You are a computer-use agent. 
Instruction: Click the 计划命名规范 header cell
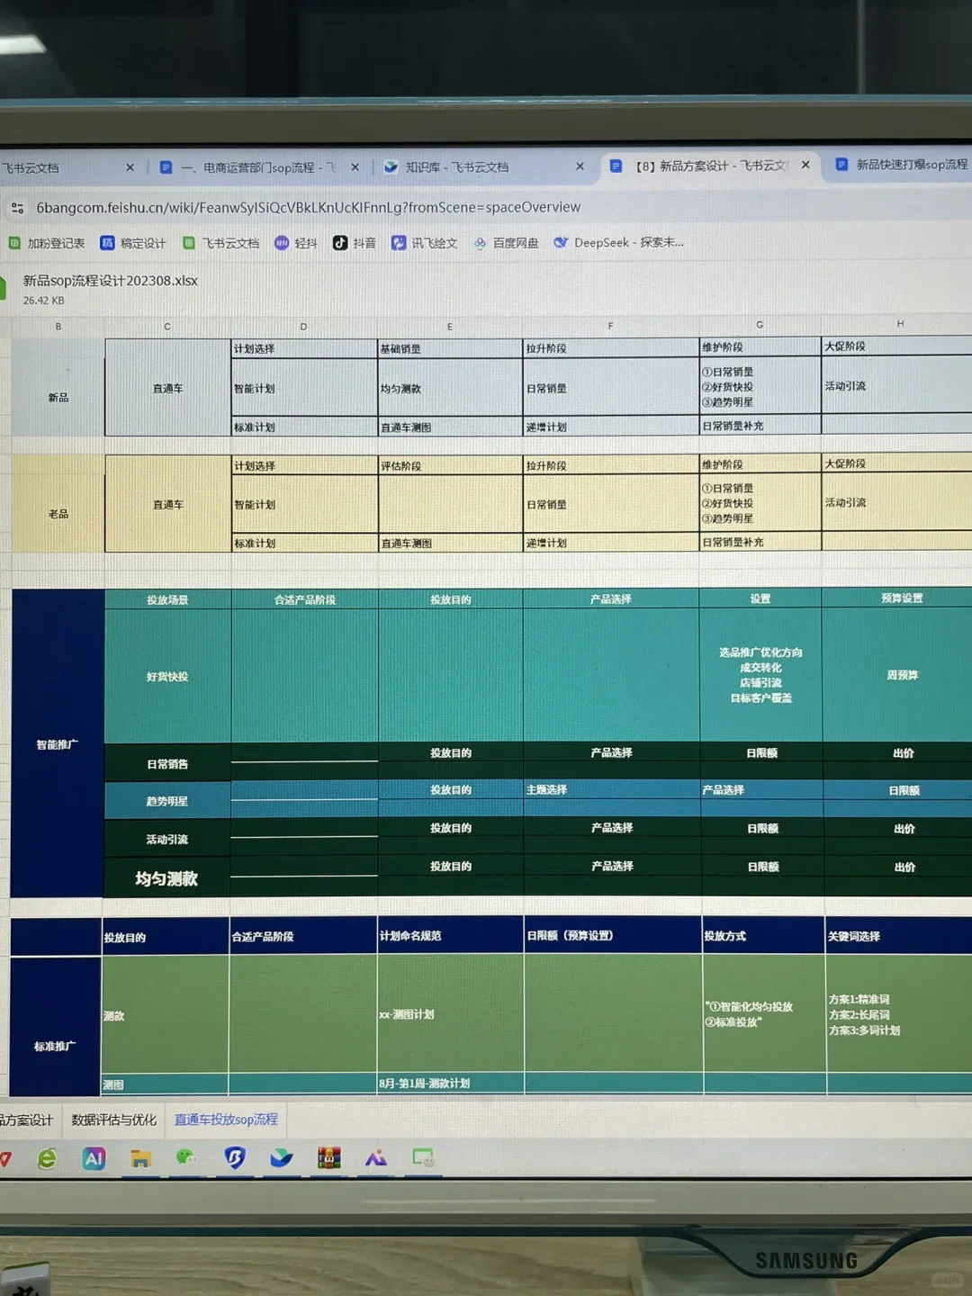point(449,936)
